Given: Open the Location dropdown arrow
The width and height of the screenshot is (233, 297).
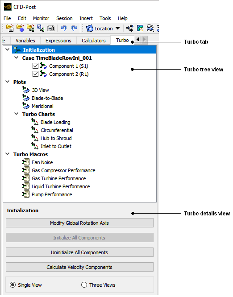Looking at the screenshot, I should pos(117,29).
